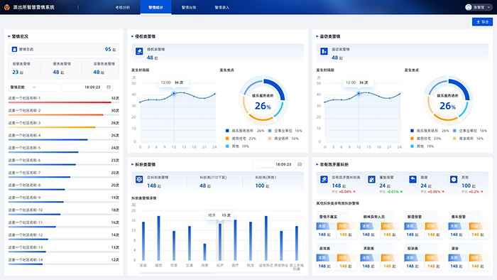Click the 侵权类警情 card icon
Viewport: 497px width, 280px height.
point(139,51)
